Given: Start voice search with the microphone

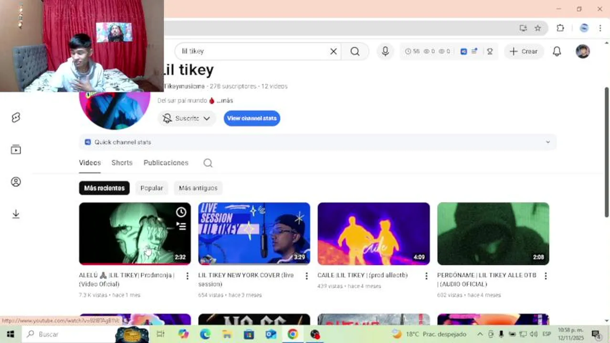Looking at the screenshot, I should 385,51.
